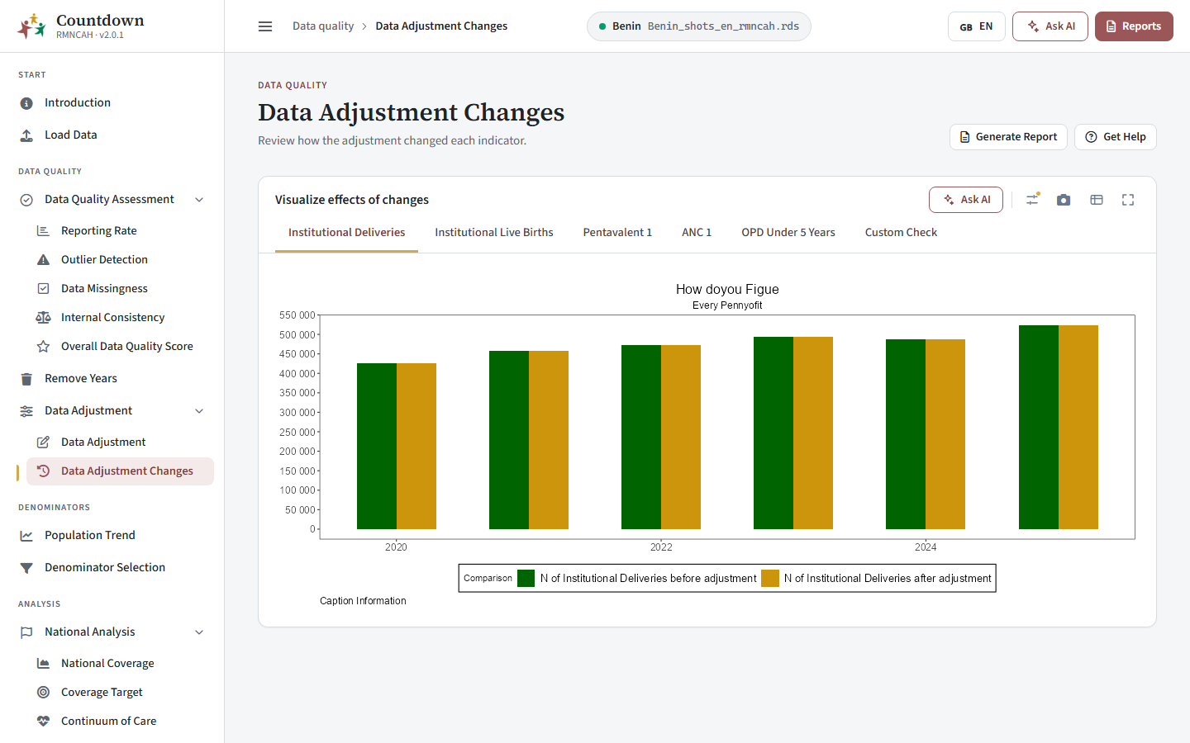
Task: Collapse the National Analysis section chevron
Action: [199, 632]
